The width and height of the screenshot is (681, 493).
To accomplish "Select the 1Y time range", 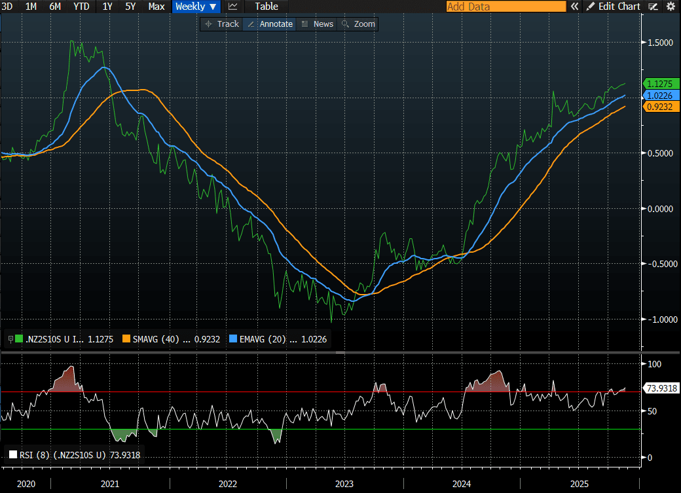I will click(108, 7).
